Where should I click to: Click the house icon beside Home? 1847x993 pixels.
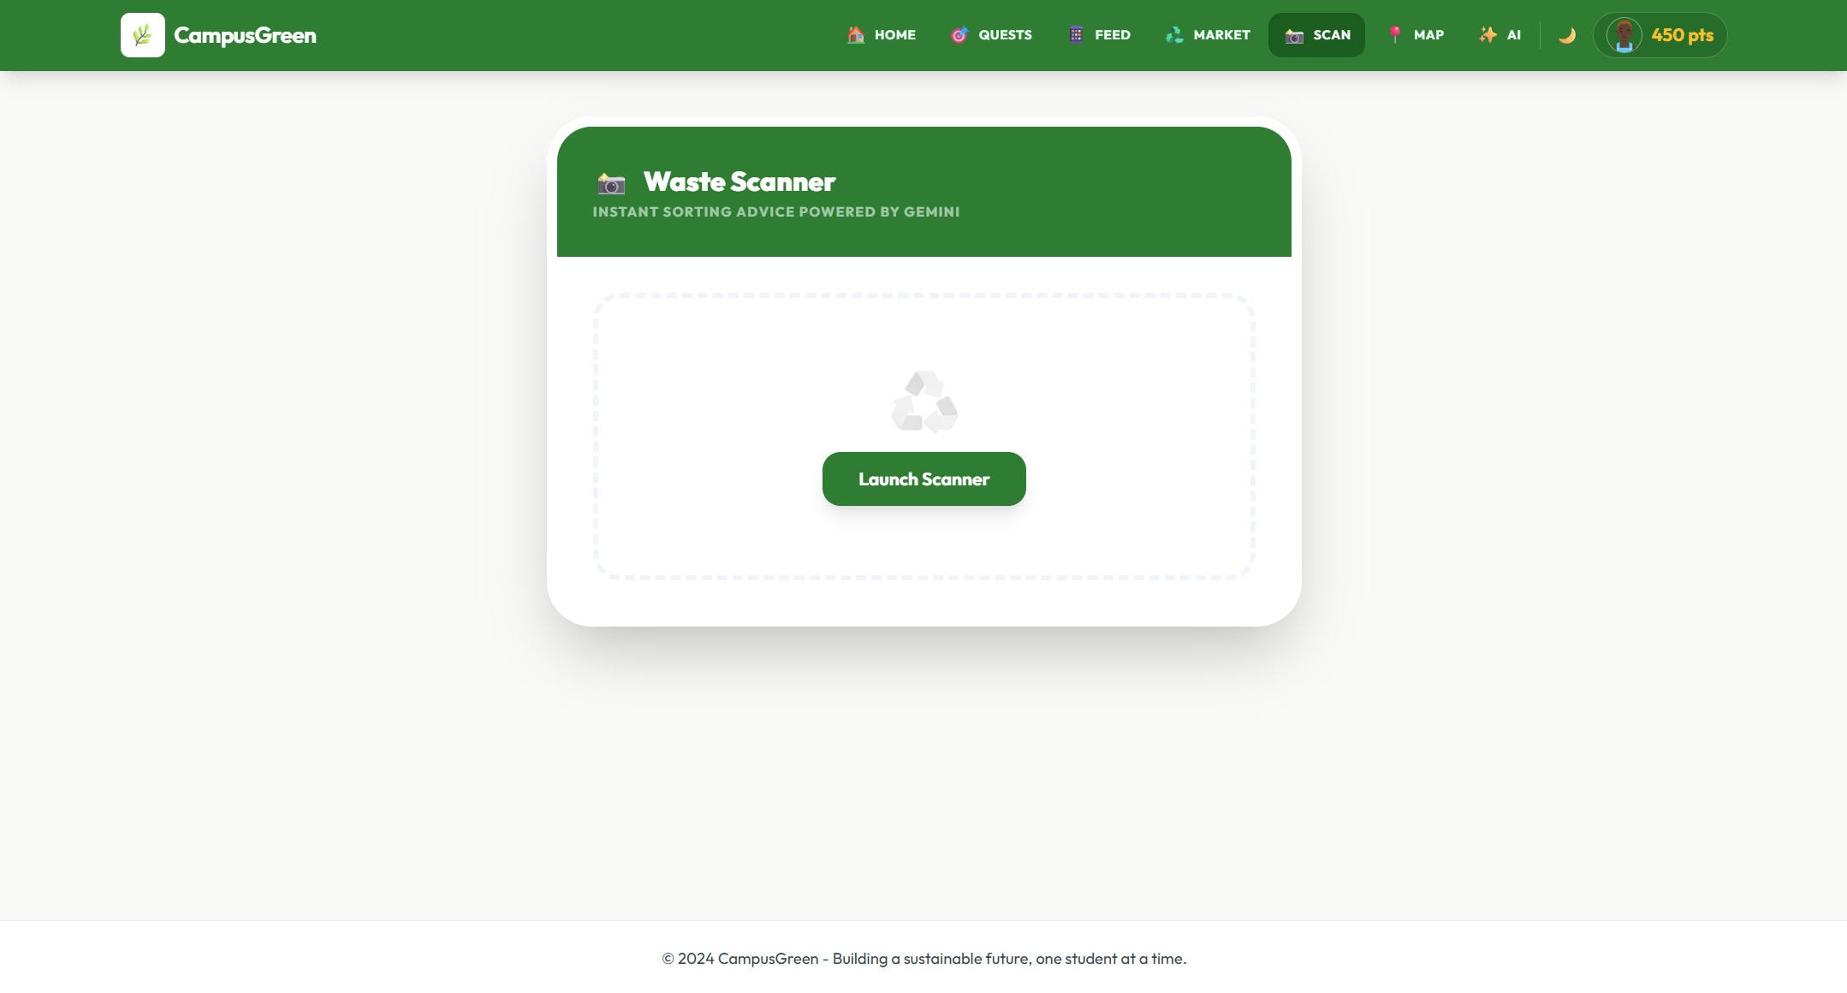click(x=856, y=35)
